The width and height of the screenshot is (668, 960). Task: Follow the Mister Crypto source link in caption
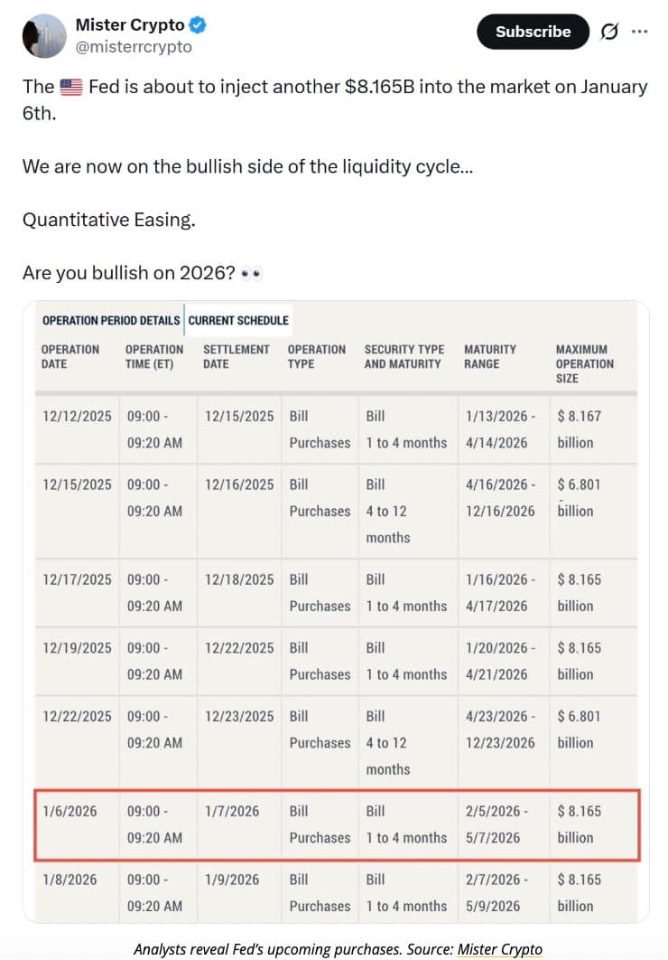coord(499,948)
